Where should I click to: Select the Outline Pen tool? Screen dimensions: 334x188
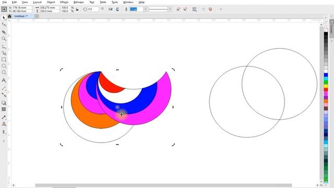4,132
